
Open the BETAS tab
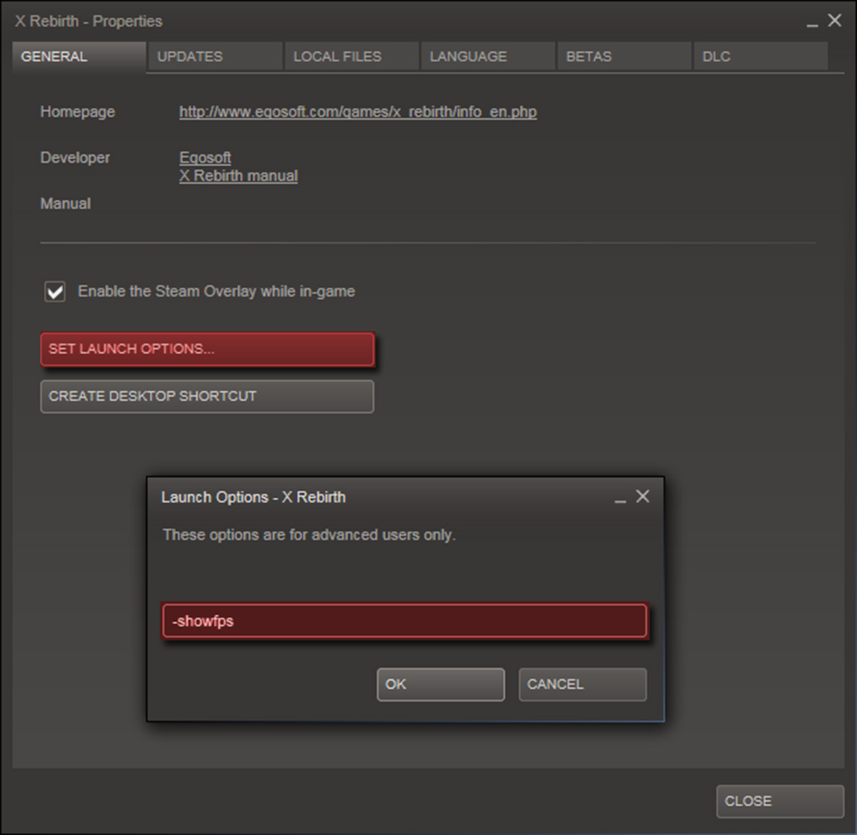coord(624,57)
